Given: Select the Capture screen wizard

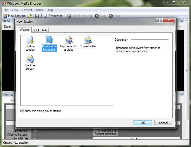Looking at the screenshot, I should click(30, 62).
